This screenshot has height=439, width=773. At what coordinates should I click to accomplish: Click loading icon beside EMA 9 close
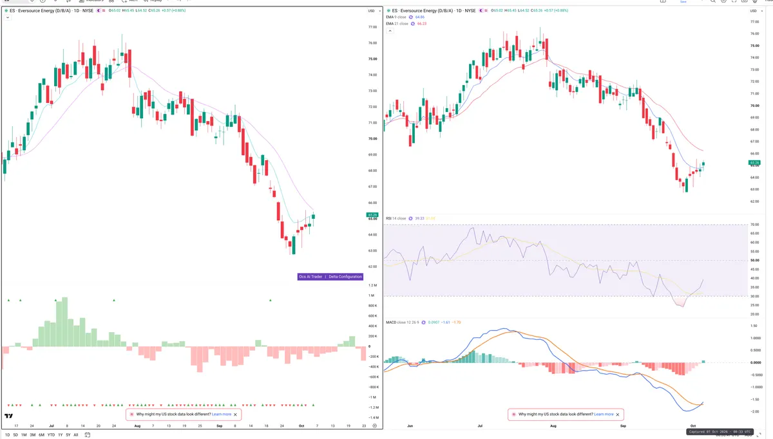click(x=412, y=17)
